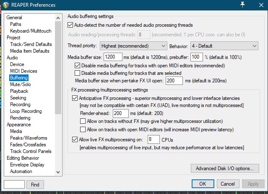Image resolution: width=268 pixels, height=194 pixels.
Task: Open Track/Send Defaults page
Action: pyautogui.click(x=31, y=44)
